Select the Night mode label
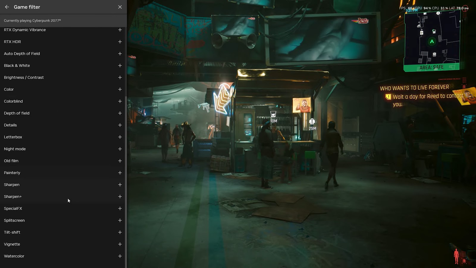 [15, 149]
